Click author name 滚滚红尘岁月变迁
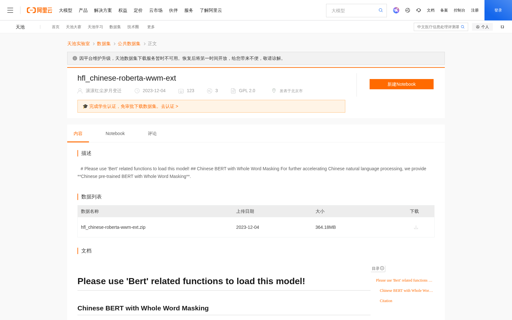Image resolution: width=512 pixels, height=320 pixels. pyautogui.click(x=104, y=91)
